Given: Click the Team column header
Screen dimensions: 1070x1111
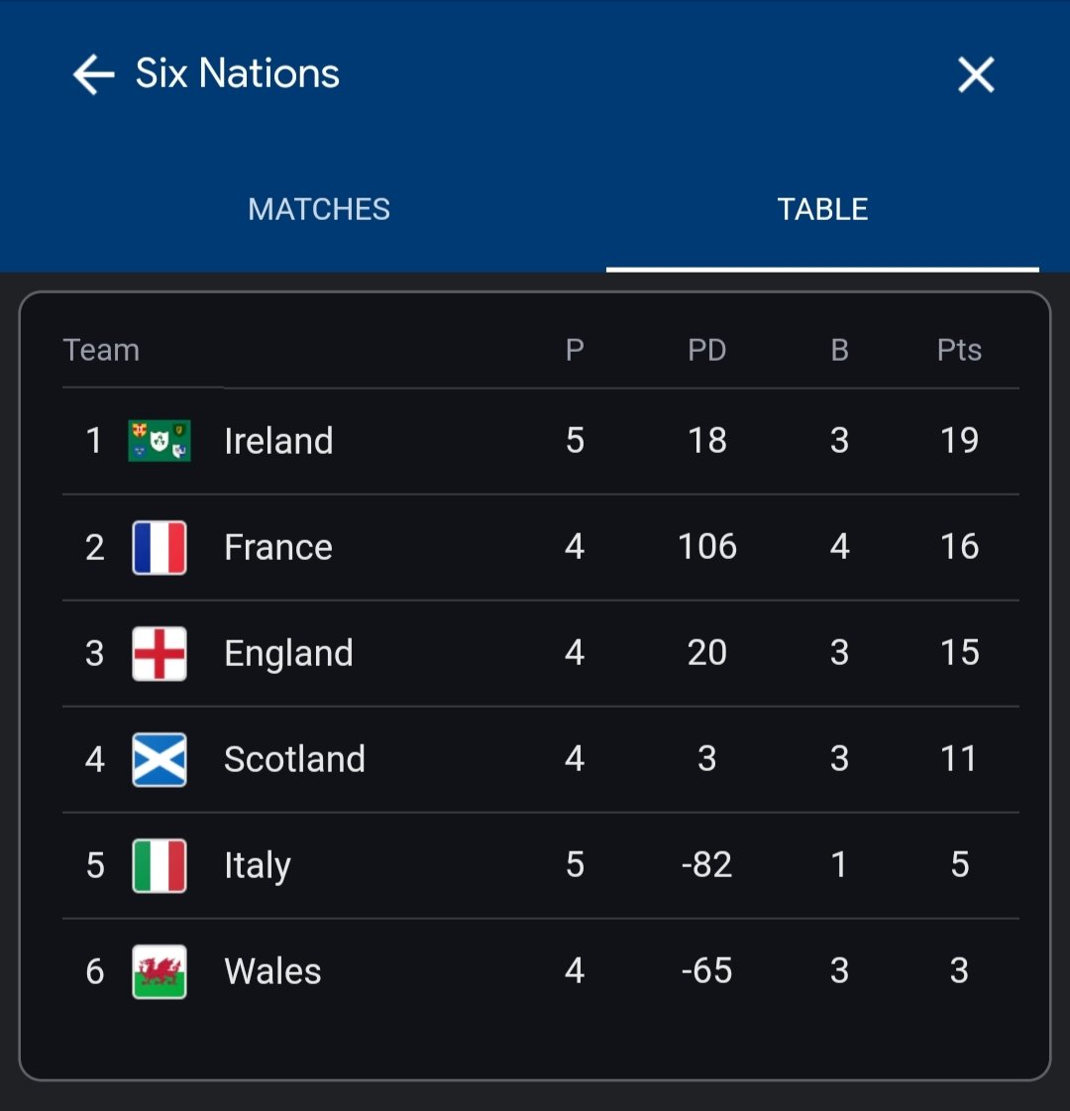Looking at the screenshot, I should [101, 350].
